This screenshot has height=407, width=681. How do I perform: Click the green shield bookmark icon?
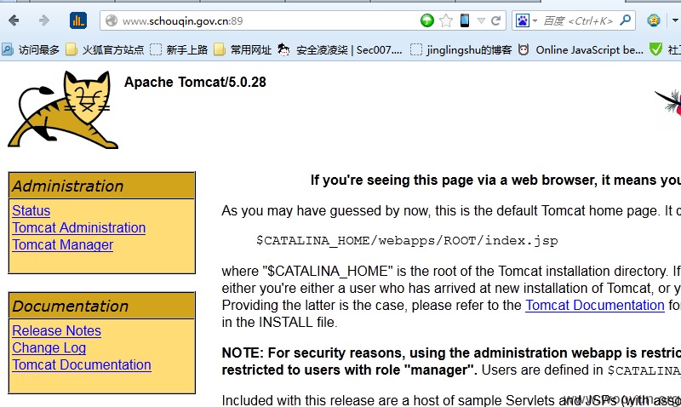[655, 49]
